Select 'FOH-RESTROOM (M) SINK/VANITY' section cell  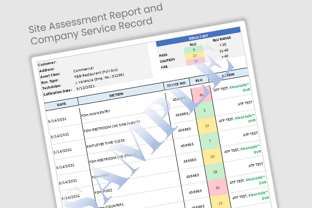[x=112, y=127]
